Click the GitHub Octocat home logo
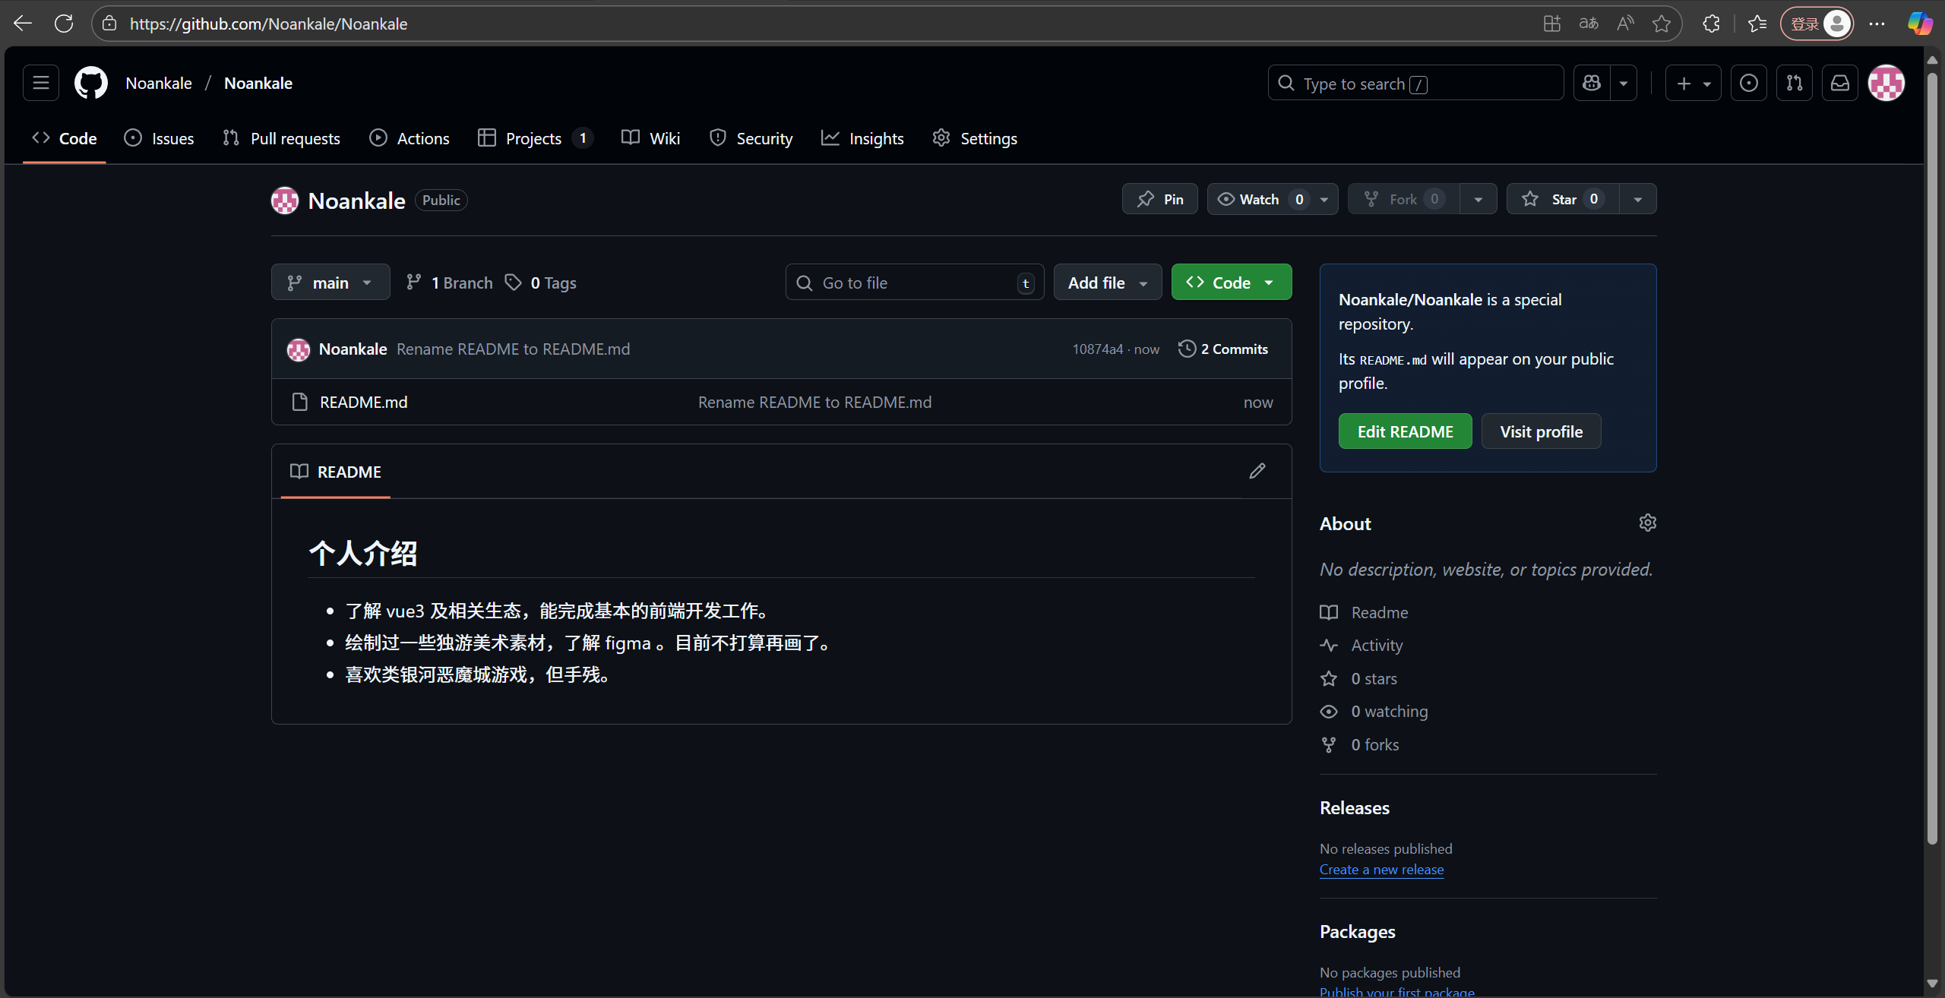The width and height of the screenshot is (1945, 998). (90, 83)
